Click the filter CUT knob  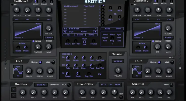coord(93,92)
